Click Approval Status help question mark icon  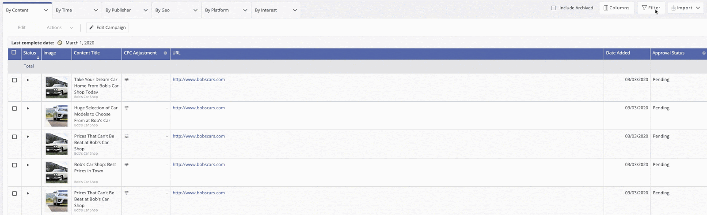pyautogui.click(x=703, y=53)
